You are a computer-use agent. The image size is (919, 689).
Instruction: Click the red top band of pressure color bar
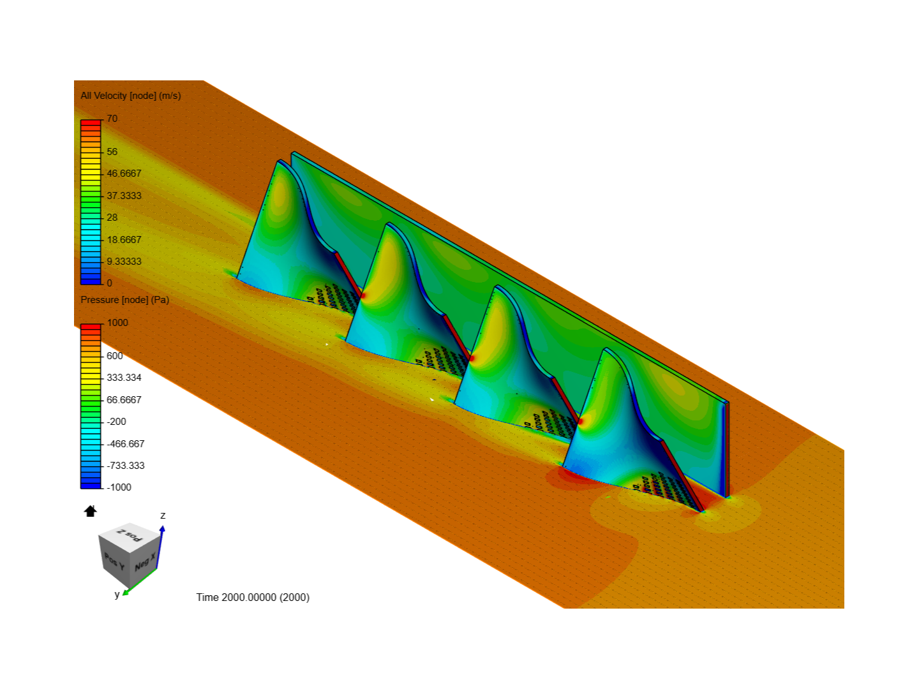tap(91, 327)
